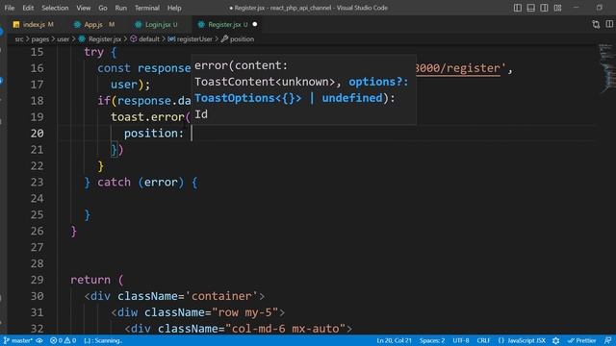The image size is (616, 346).
Task: Change UTF-8 encoding
Action: [x=461, y=340]
